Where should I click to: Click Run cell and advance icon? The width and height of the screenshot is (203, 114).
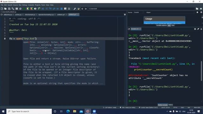click(31, 9)
